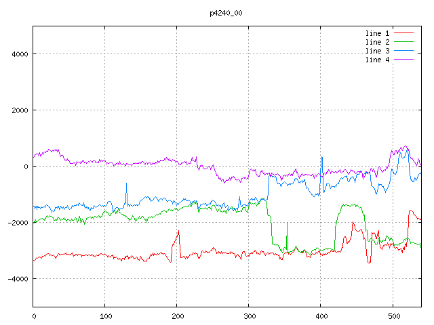Image resolution: width=434 pixels, height=325 pixels.
Task: Click the y-axis label 0
Action: click(x=26, y=167)
